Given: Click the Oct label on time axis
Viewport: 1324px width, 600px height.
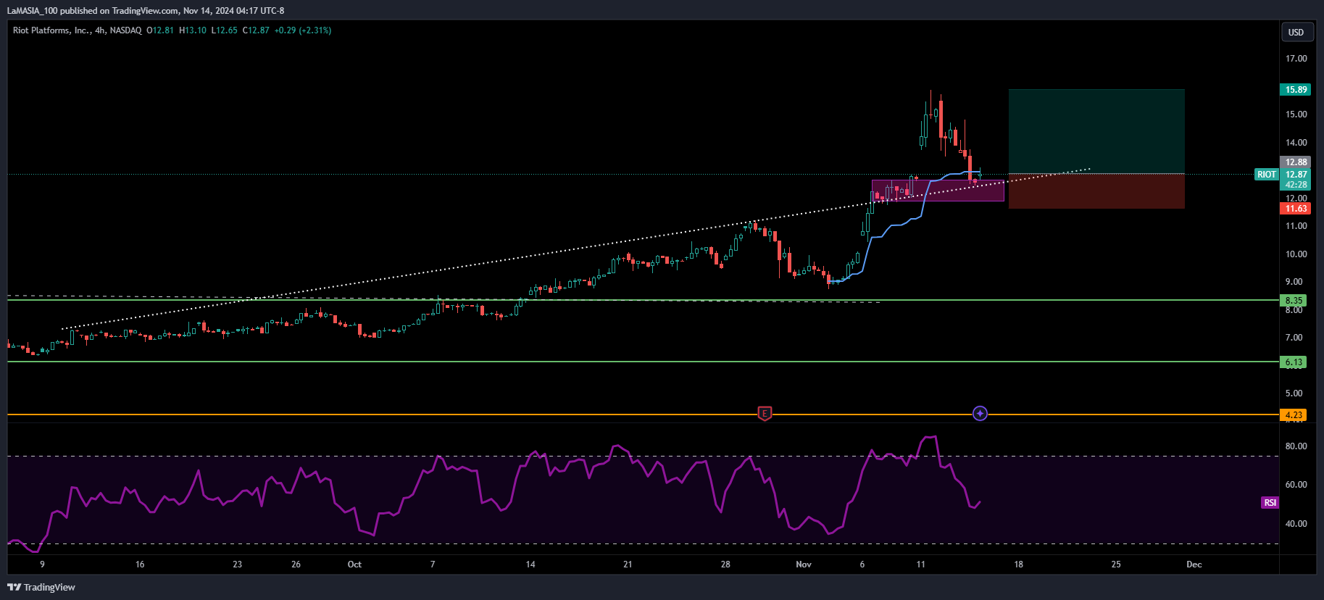Looking at the screenshot, I should pos(354,564).
